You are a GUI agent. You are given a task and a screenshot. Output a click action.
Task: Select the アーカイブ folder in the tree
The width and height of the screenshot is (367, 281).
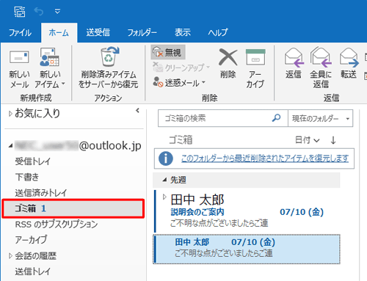click(31, 240)
